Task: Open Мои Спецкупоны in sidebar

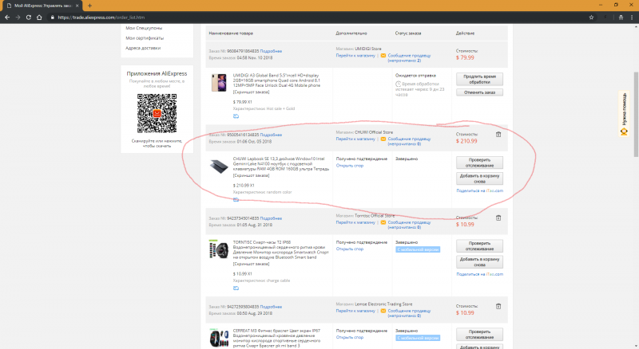Action: pyautogui.click(x=144, y=28)
